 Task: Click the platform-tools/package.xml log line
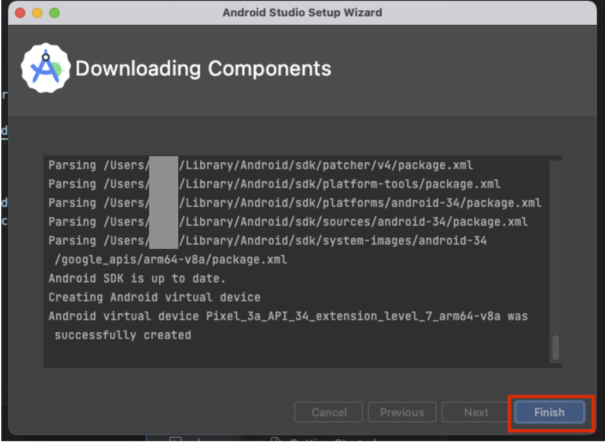[274, 184]
